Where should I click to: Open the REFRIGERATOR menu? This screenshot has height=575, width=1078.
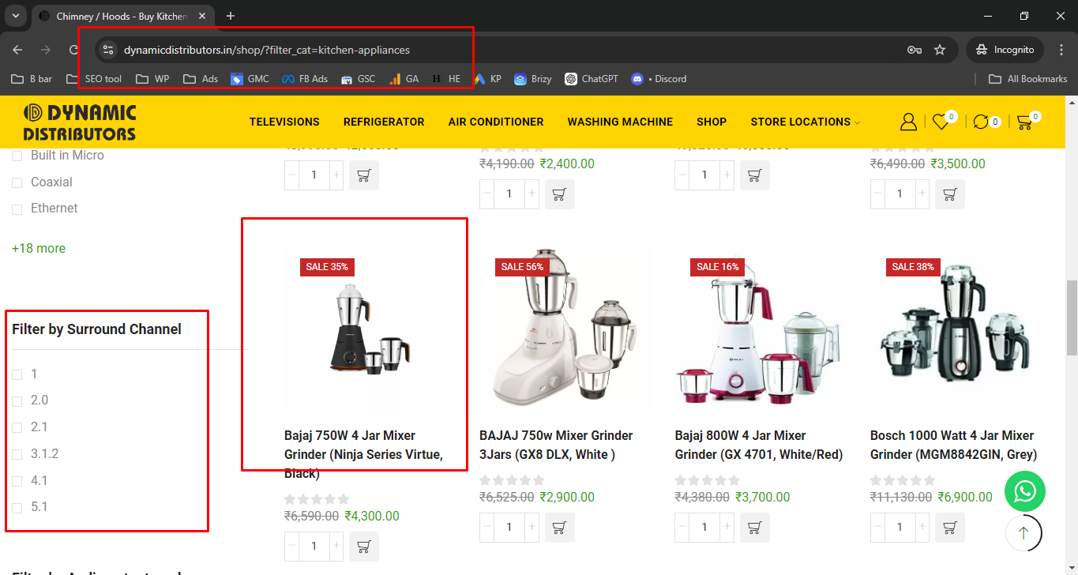[x=384, y=122]
